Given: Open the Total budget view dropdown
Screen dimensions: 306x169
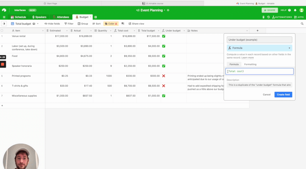Looking at the screenshot, I should [x=37, y=24].
